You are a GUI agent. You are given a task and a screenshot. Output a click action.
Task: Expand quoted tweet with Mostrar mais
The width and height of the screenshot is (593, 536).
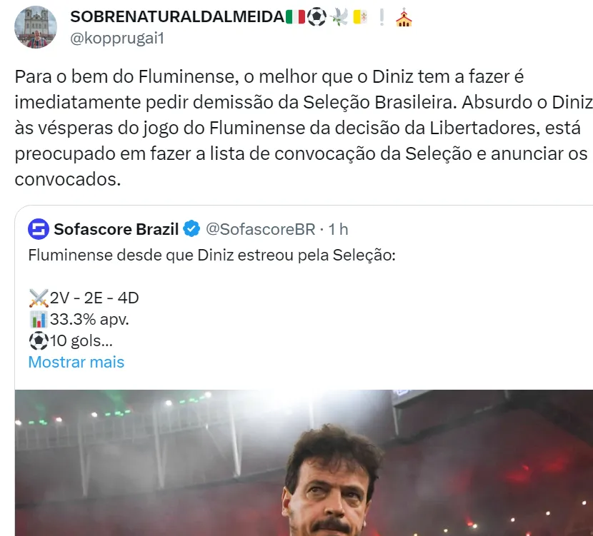[76, 362]
